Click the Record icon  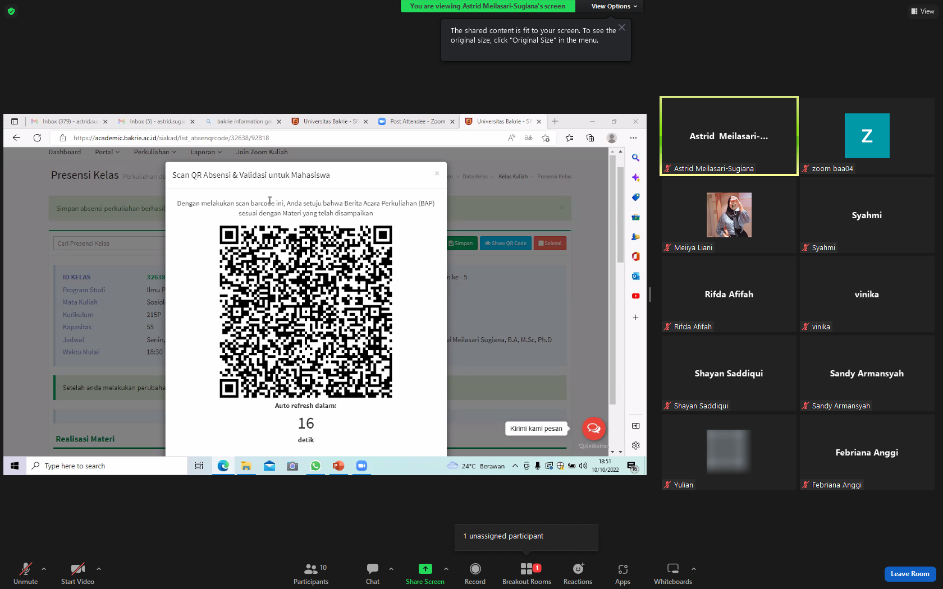pyautogui.click(x=475, y=569)
